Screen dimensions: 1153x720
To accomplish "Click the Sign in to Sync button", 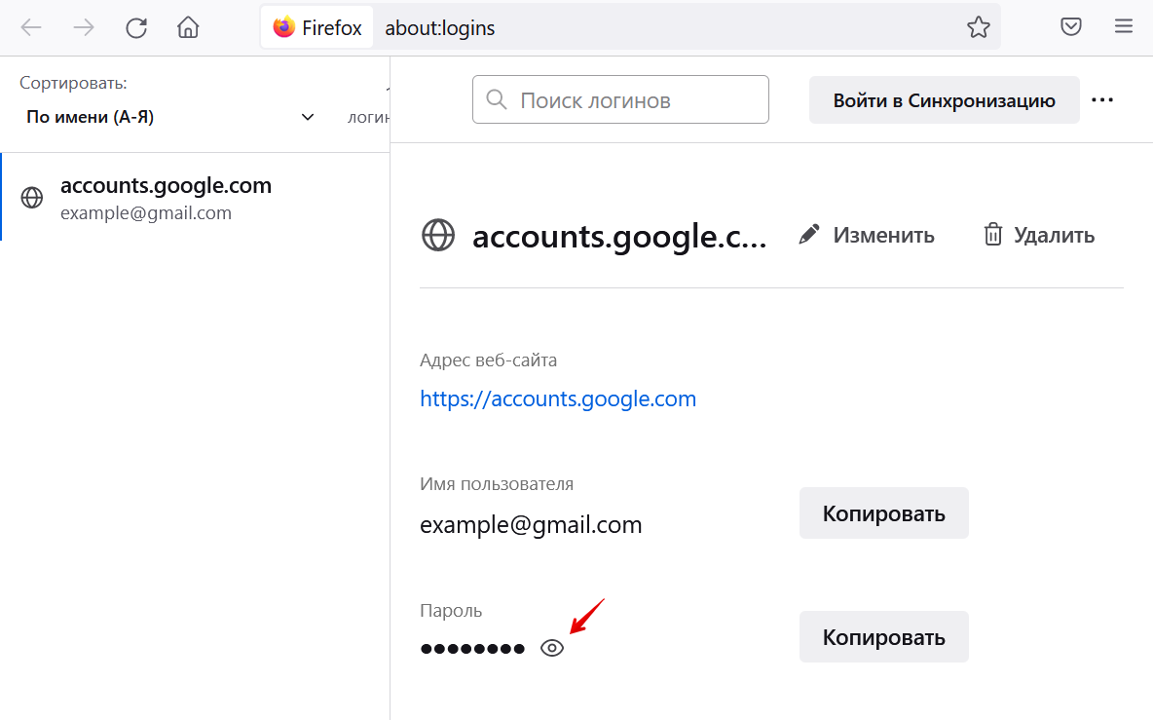I will 944,100.
